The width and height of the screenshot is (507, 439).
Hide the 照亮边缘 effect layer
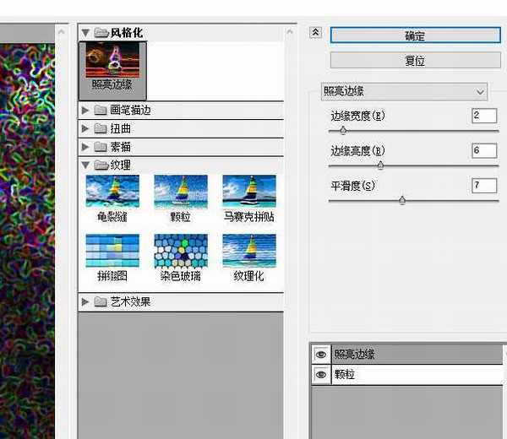coord(321,355)
